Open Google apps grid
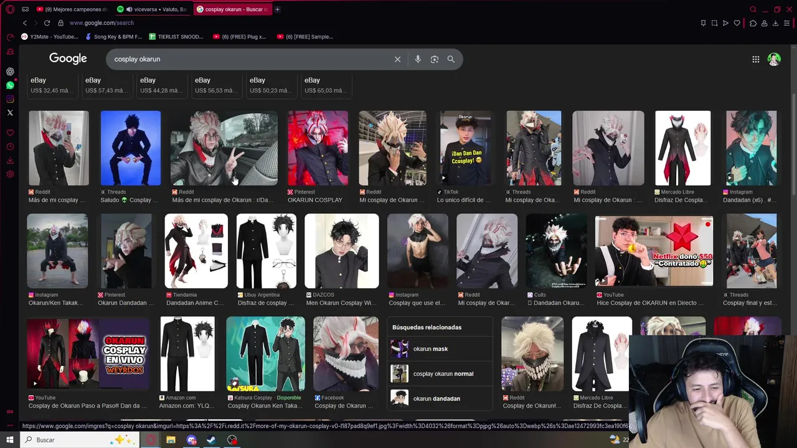 (755, 59)
